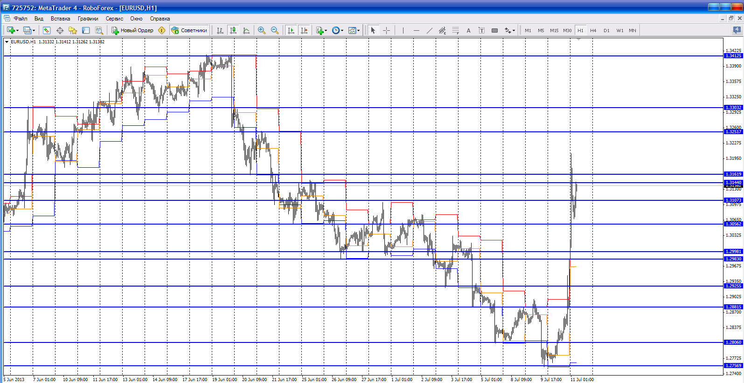Switch timeframe to M15
The height and width of the screenshot is (383, 744).
pyautogui.click(x=554, y=30)
